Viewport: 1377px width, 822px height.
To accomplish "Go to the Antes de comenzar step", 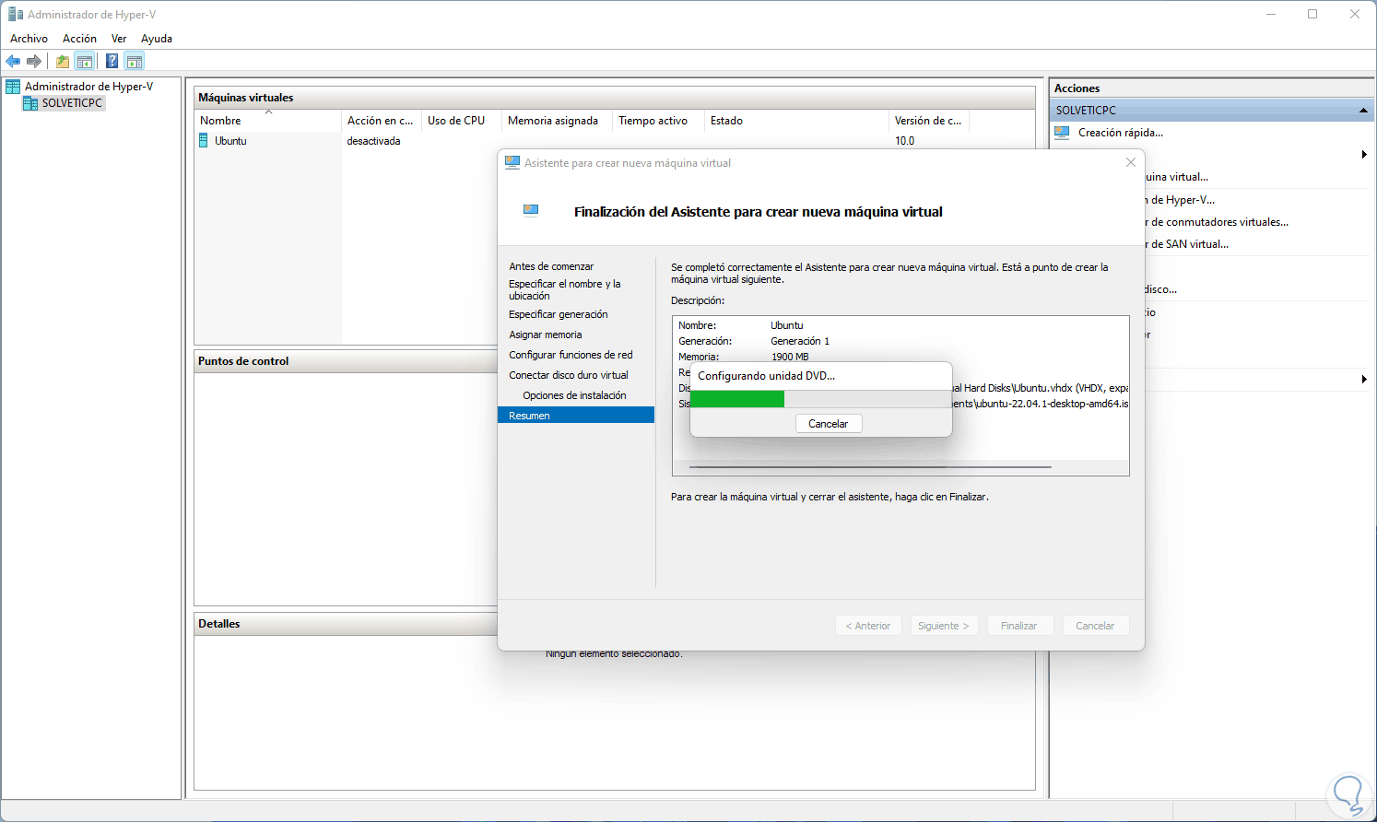I will [551, 266].
